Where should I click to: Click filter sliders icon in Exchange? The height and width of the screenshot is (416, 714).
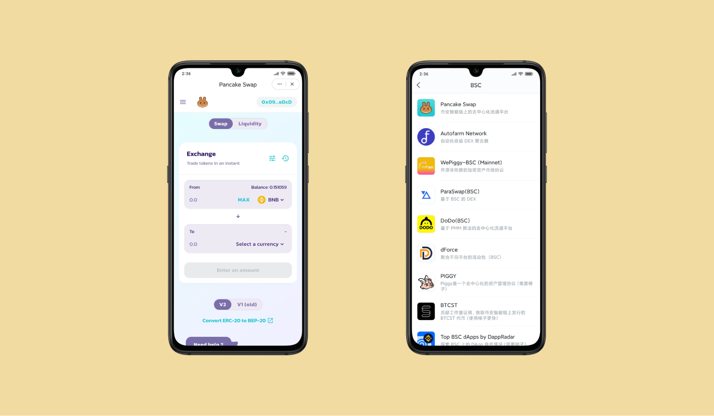pyautogui.click(x=273, y=159)
